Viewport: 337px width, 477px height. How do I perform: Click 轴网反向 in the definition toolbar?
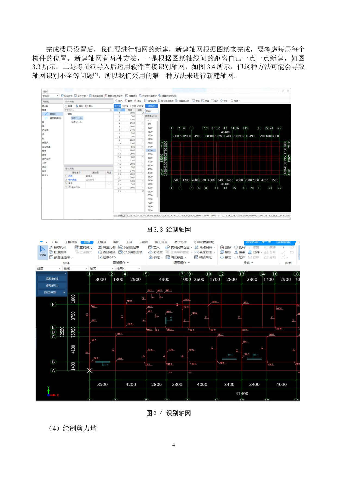pos(150,101)
